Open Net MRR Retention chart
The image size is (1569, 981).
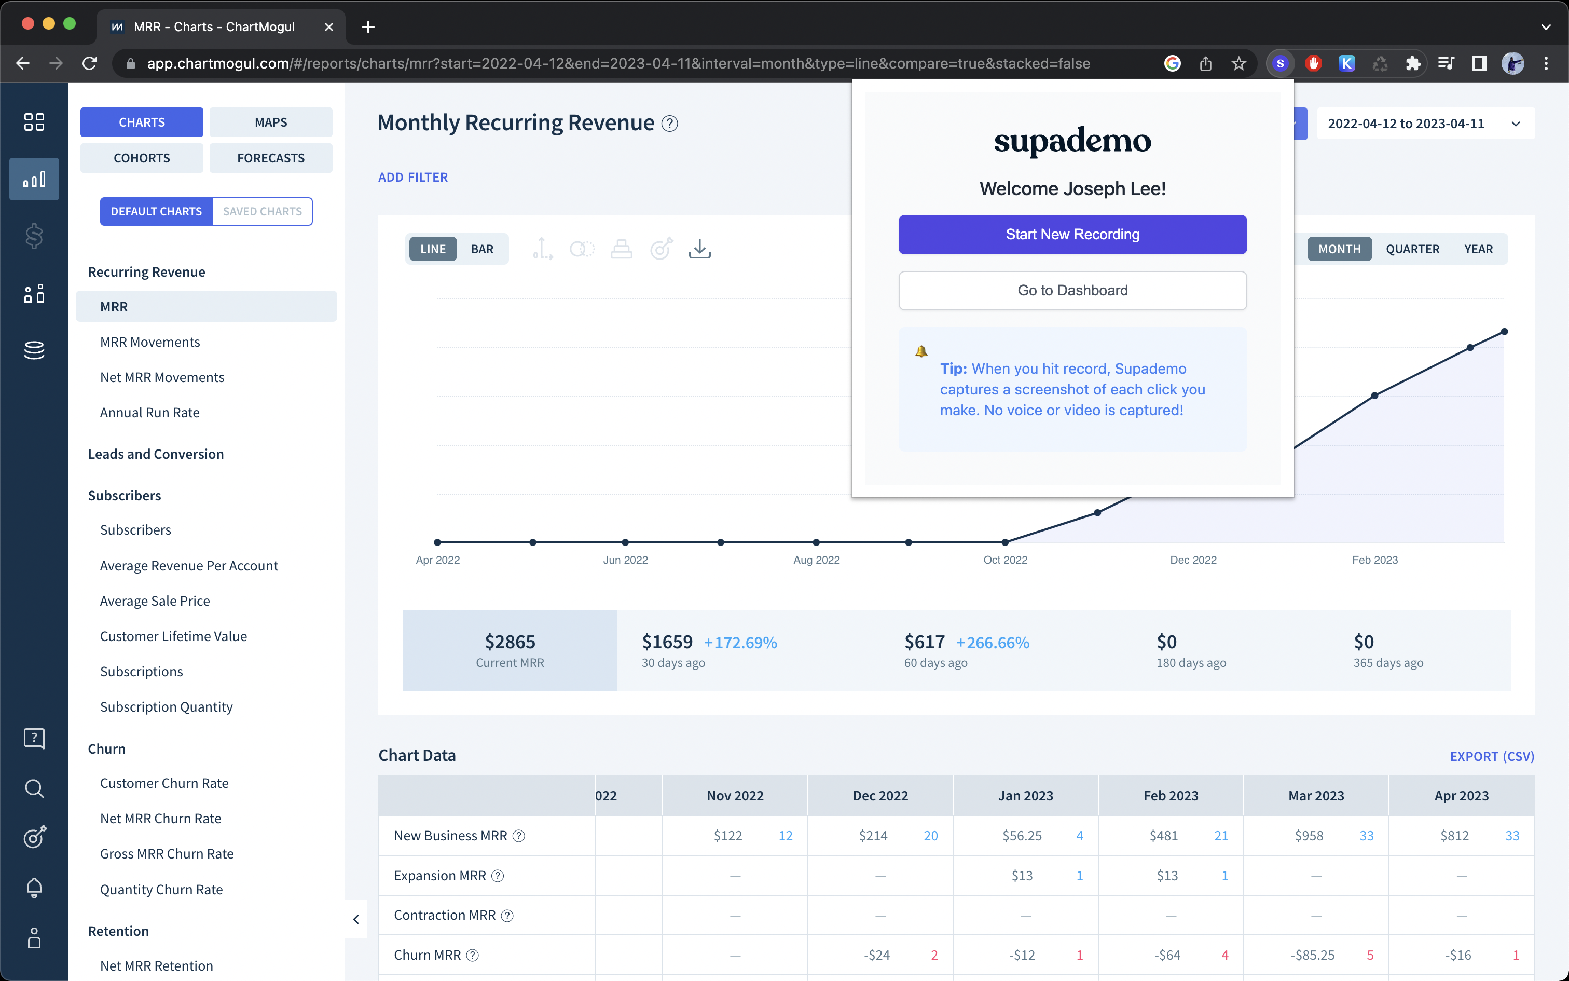coord(156,966)
